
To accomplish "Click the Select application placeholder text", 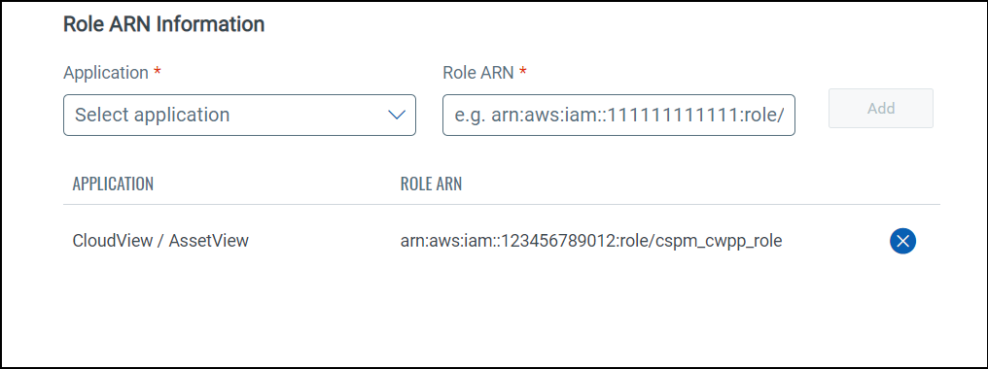I will [x=152, y=115].
